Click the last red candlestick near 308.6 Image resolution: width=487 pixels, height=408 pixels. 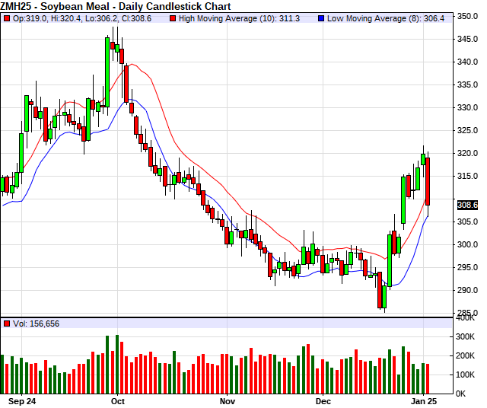428,181
